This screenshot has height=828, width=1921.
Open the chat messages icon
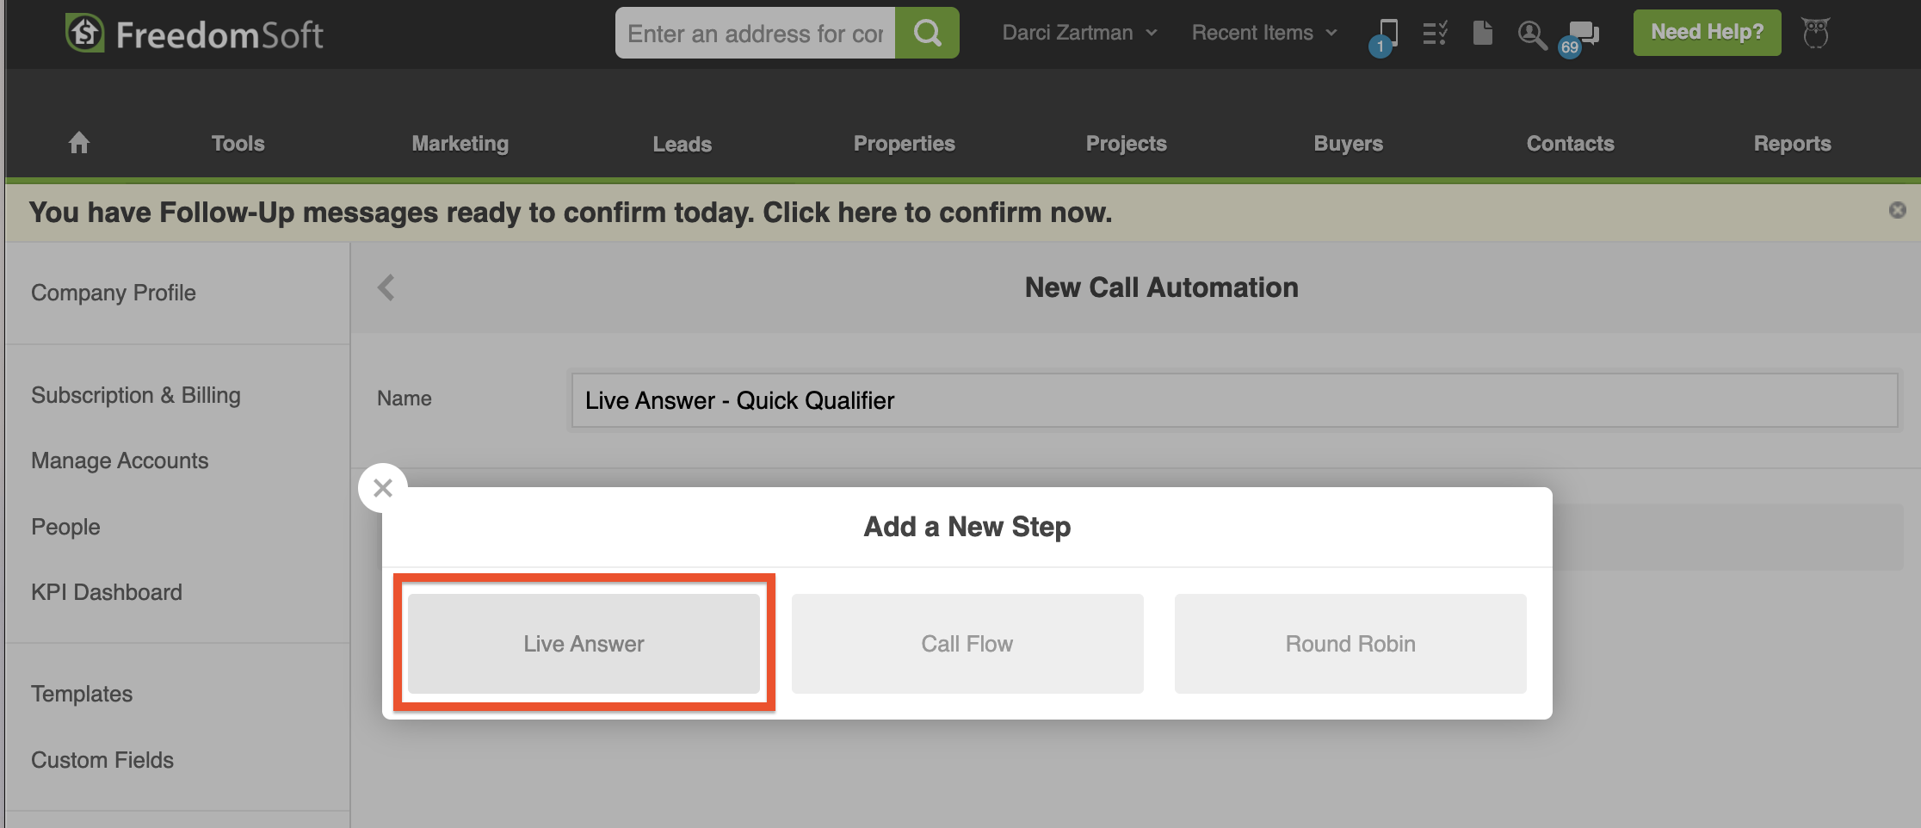[1583, 34]
